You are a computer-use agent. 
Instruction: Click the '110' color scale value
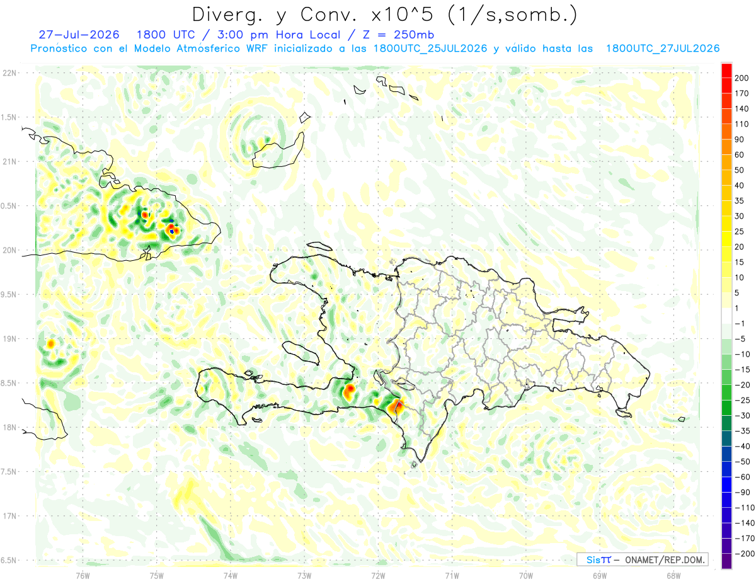click(x=742, y=124)
